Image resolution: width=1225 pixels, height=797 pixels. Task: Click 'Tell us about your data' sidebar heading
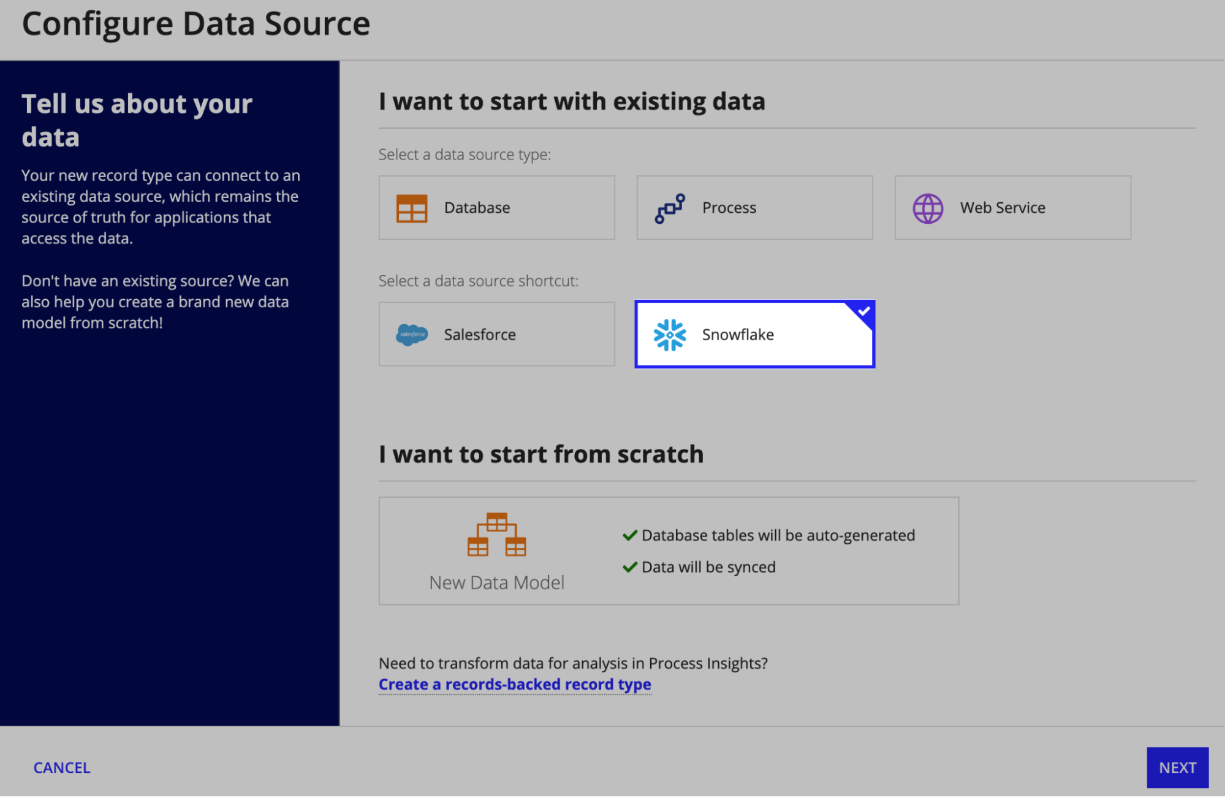137,120
